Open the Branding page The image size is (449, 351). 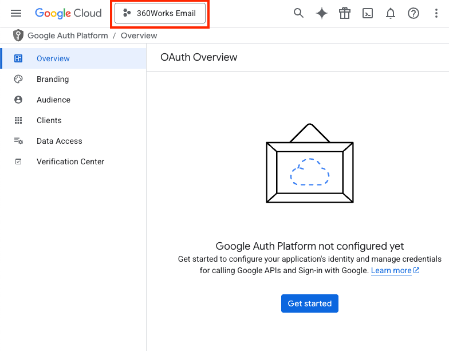[73, 79]
